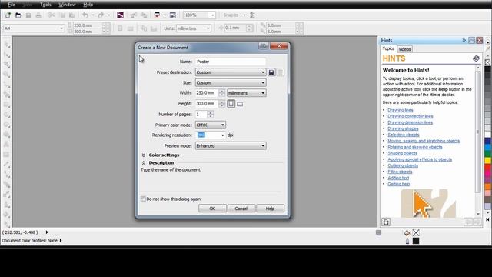Pick the green swatch in color palette
The width and height of the screenshot is (492, 277).
click(488, 154)
